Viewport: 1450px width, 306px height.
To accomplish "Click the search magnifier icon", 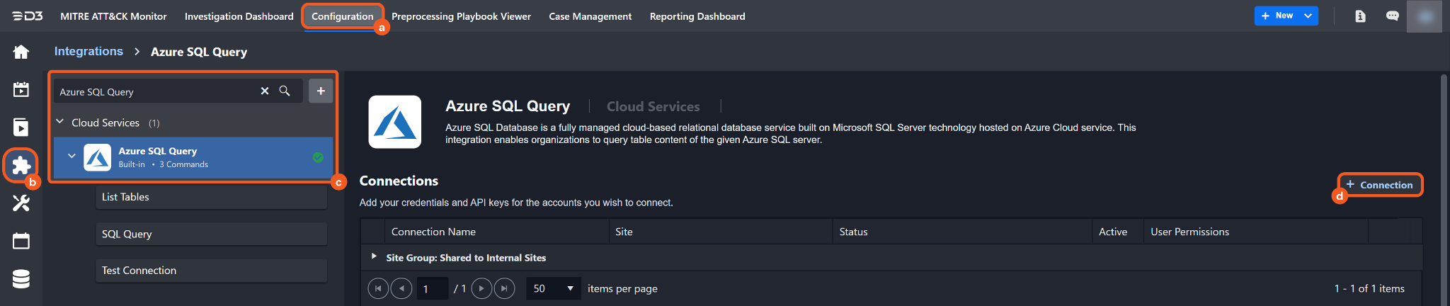I will [x=285, y=91].
